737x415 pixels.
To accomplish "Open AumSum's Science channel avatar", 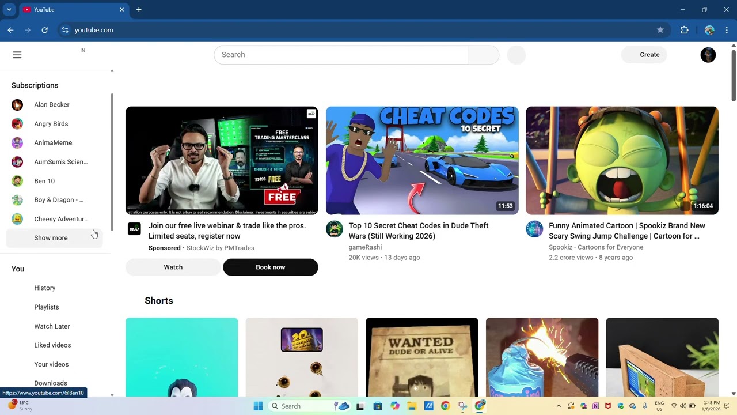I will point(17,162).
